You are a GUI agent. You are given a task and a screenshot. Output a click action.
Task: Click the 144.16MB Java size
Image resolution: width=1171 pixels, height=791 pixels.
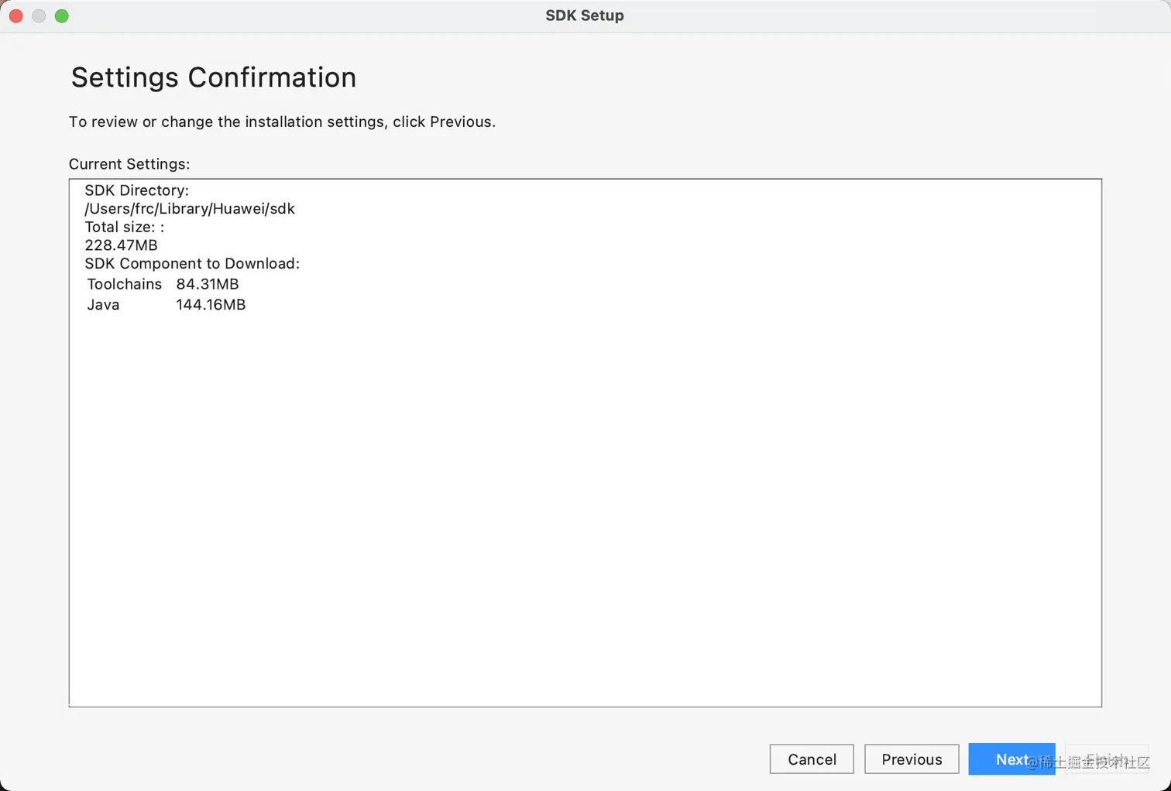[211, 305]
